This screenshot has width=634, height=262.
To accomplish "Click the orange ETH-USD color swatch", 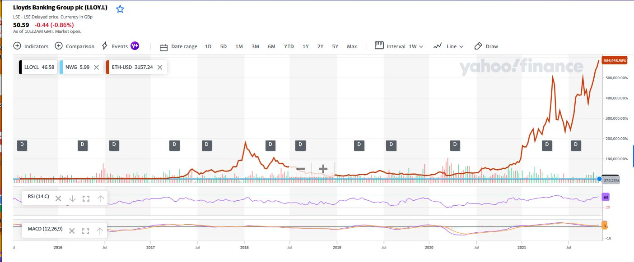I will 107,67.
